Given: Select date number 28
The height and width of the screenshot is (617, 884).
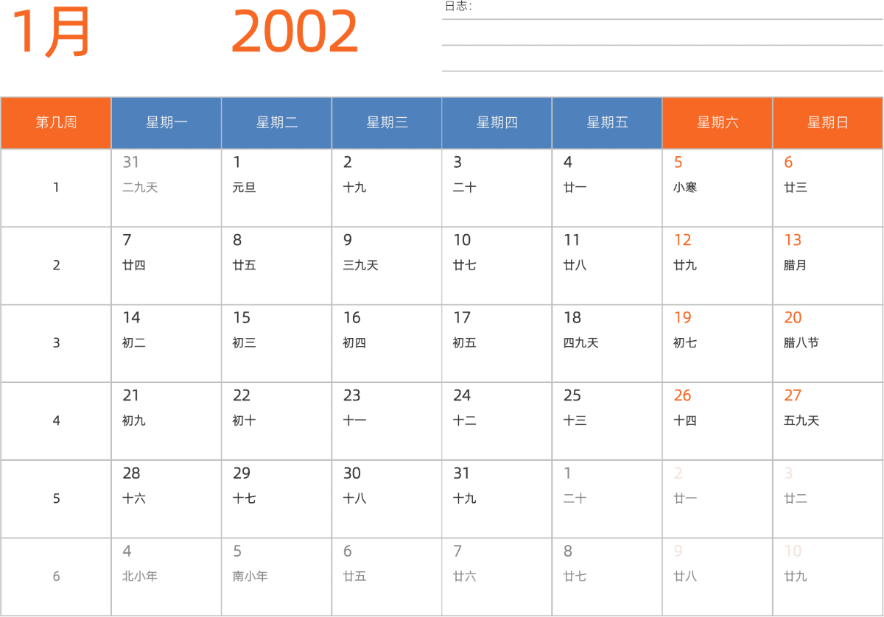Looking at the screenshot, I should (131, 473).
